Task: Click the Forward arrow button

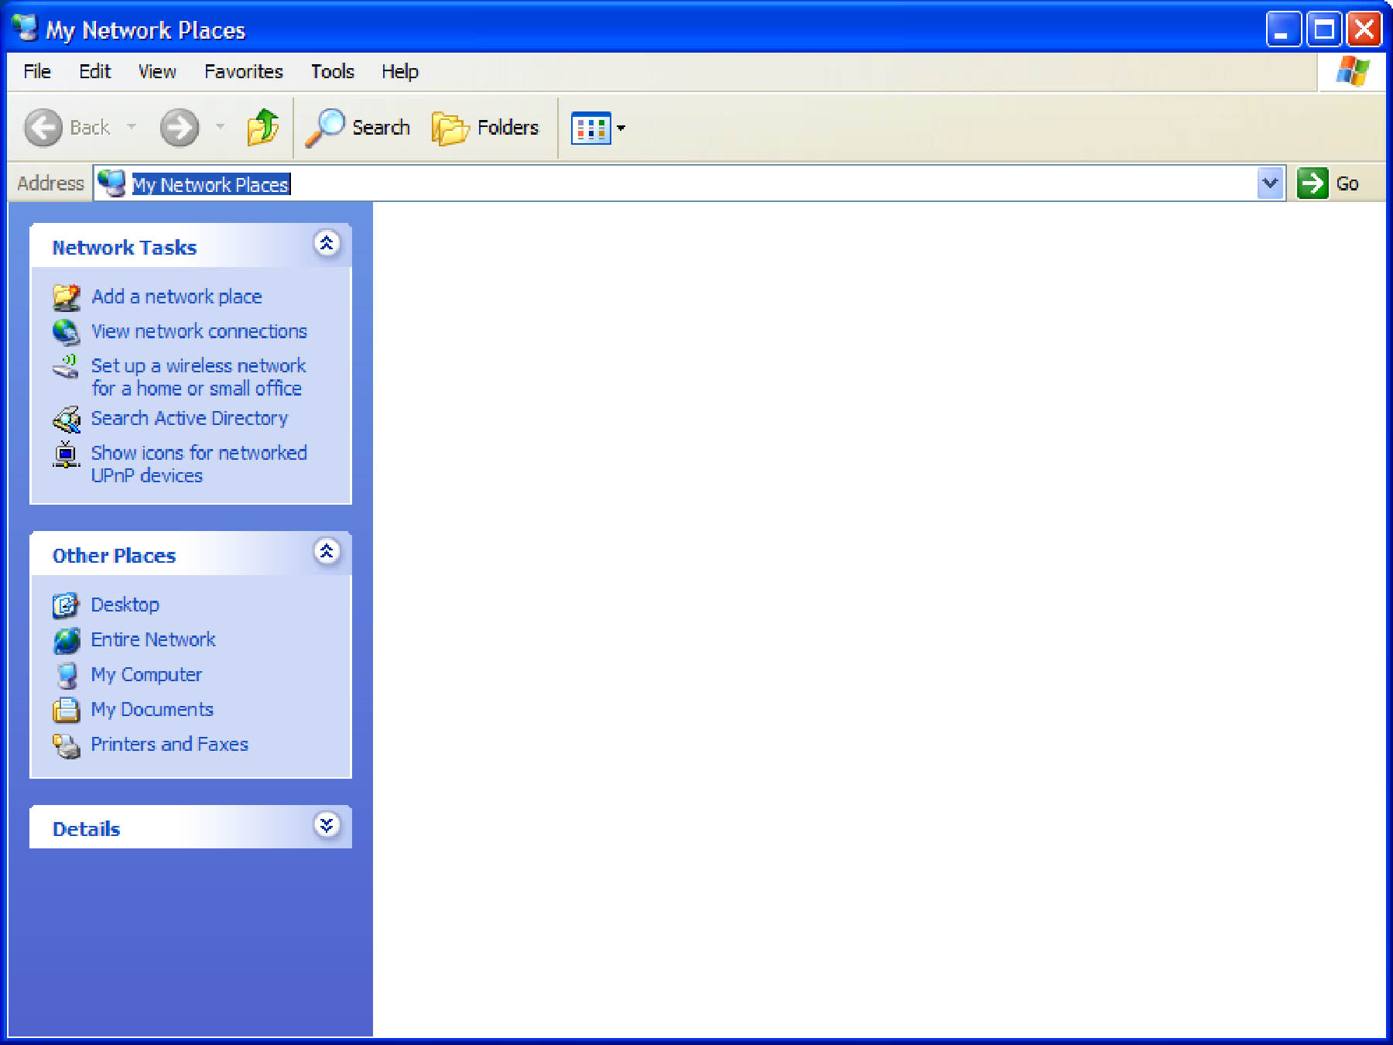Action: (180, 127)
